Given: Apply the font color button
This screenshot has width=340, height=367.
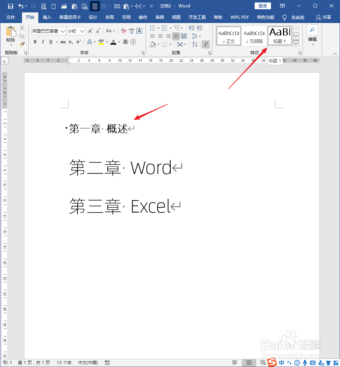Looking at the screenshot, I should [x=113, y=42].
